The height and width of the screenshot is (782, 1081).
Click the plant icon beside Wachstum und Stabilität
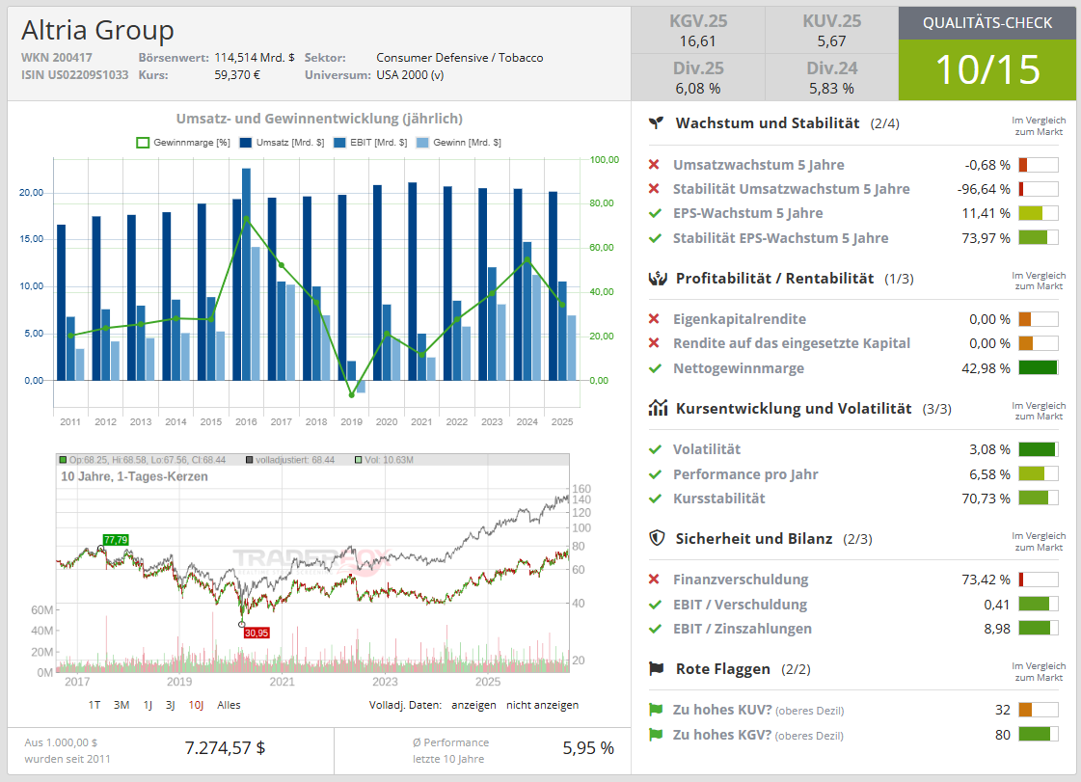coord(657,123)
